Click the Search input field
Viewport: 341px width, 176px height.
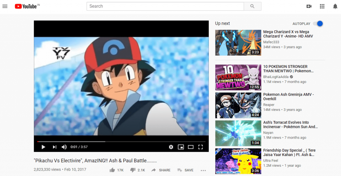point(165,6)
